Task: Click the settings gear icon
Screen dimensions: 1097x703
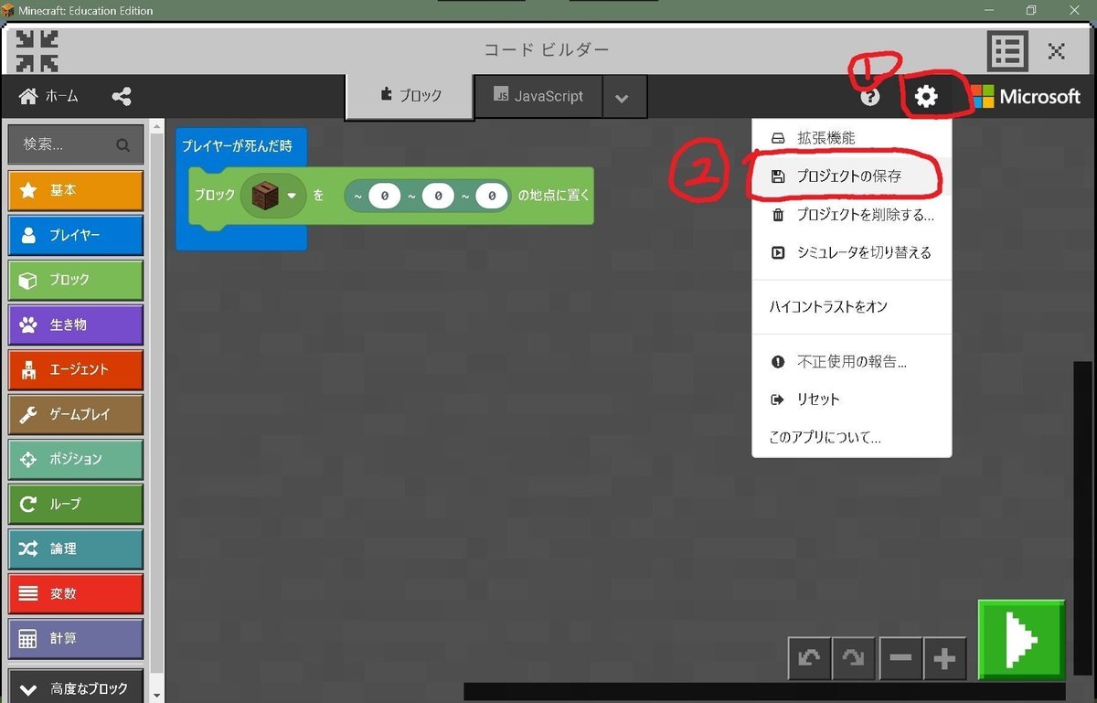Action: click(926, 97)
